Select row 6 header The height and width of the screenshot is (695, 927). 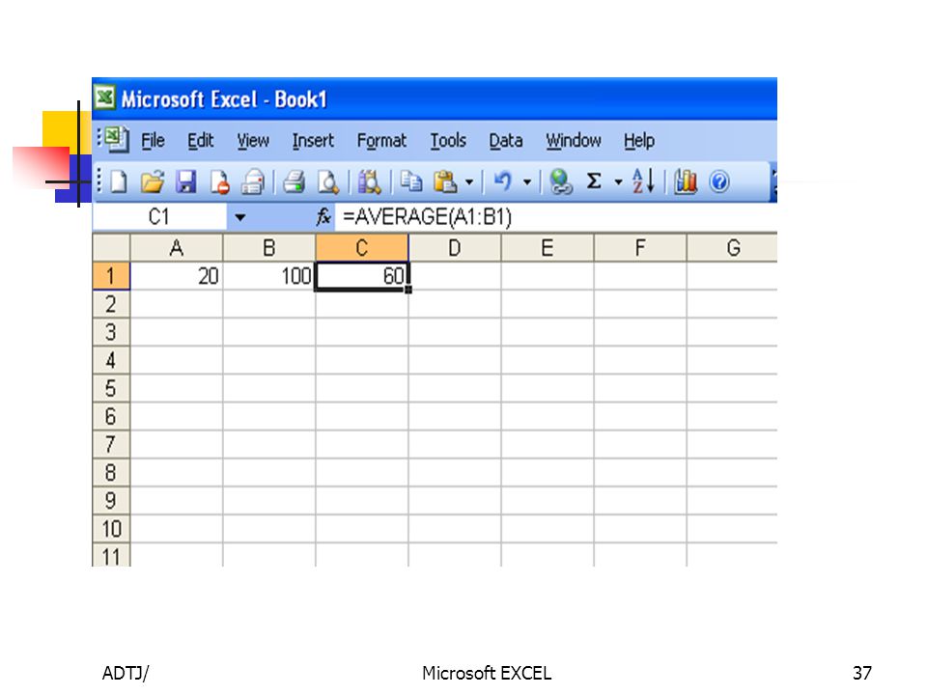pos(111,417)
